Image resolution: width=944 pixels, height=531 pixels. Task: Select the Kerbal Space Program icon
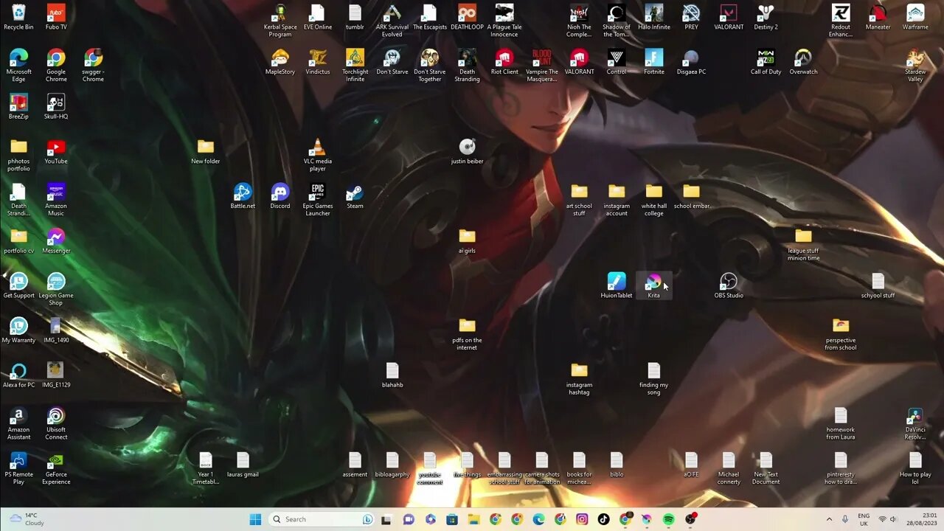pyautogui.click(x=280, y=21)
